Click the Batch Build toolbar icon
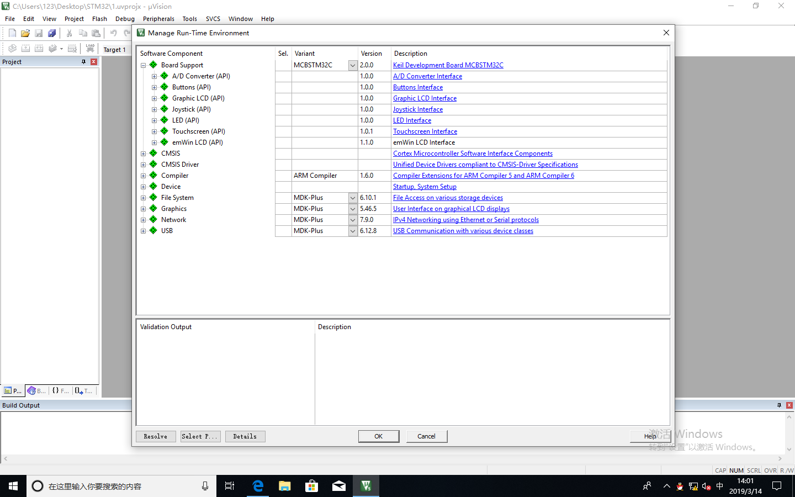Screen dimensions: 795x497 tap(52, 49)
